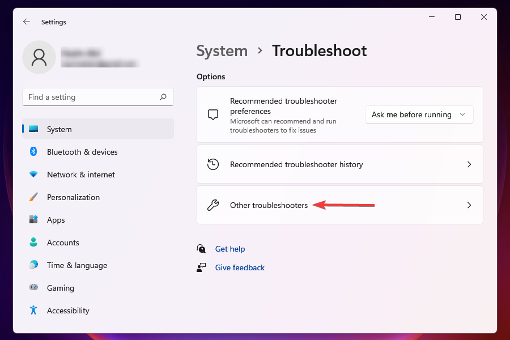Screen dimensions: 510x340
Task: Click System in the breadcrumb path
Action: coord(222,51)
